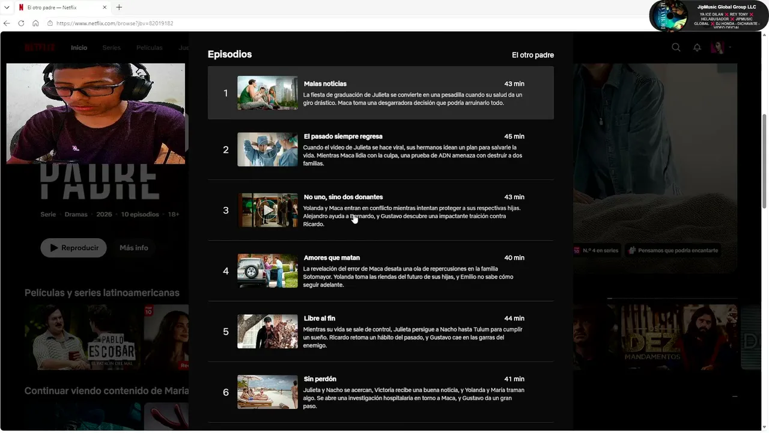
Task: Click the vertical page scrollbar thumb
Action: 765,161
